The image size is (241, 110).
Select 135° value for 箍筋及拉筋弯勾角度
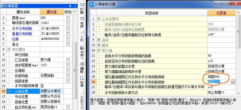[x=221, y=35]
